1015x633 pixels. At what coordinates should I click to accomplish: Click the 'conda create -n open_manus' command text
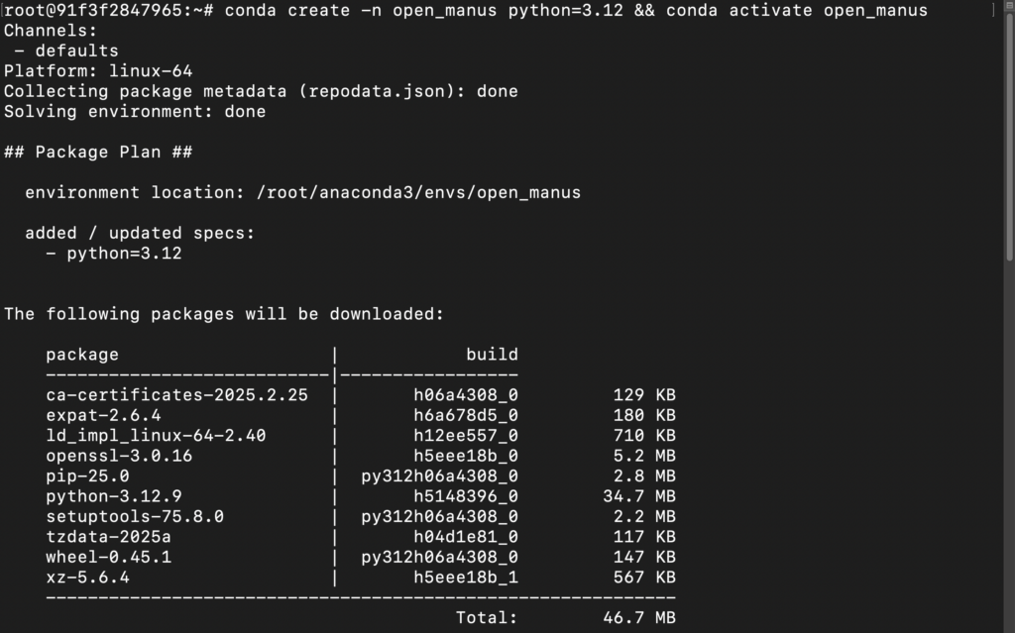pyautogui.click(x=361, y=10)
